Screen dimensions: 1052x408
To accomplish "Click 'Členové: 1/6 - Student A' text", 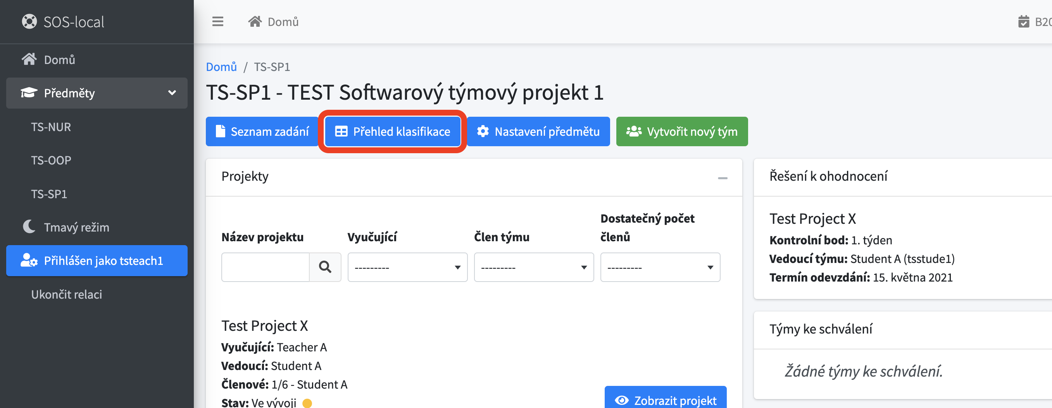I will point(284,384).
